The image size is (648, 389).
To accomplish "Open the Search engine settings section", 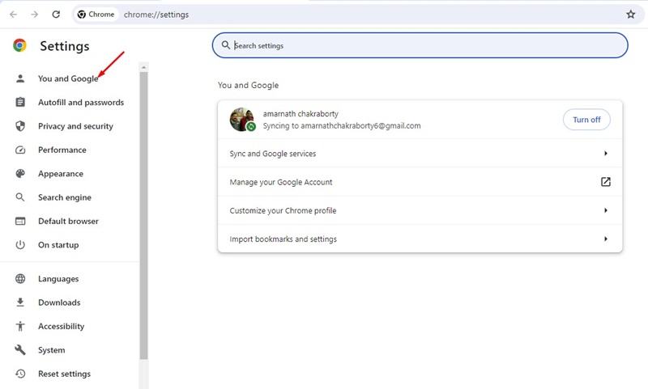I will (x=64, y=197).
